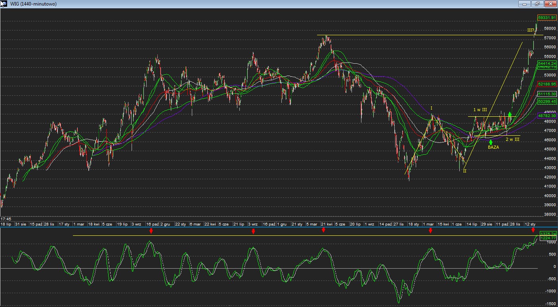Click the '17 sty' date on the time axis
The height and width of the screenshot is (307, 558).
coord(64,224)
